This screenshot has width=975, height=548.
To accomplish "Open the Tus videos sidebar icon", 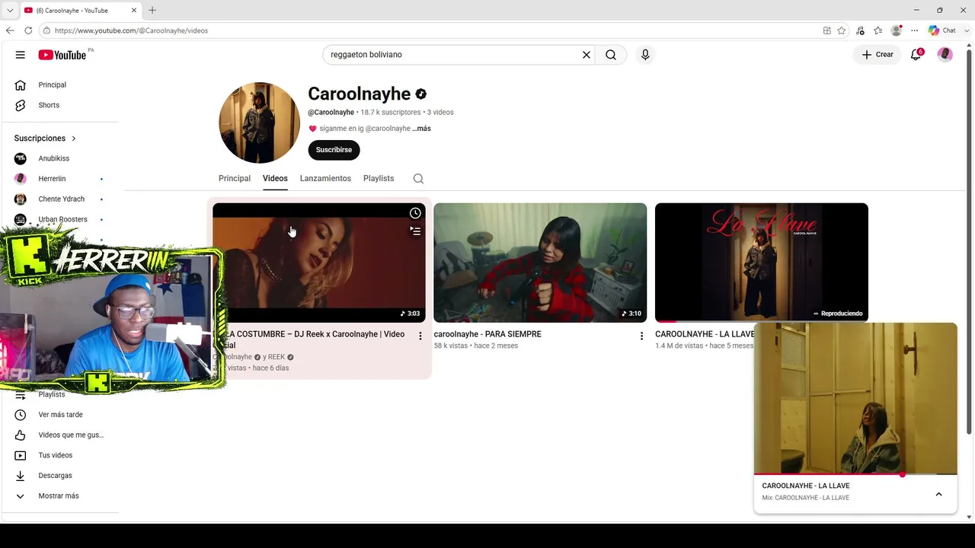I will [21, 455].
